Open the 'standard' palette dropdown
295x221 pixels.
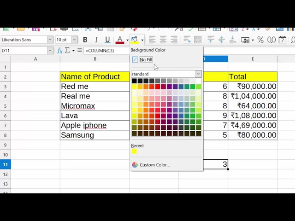tap(198, 74)
